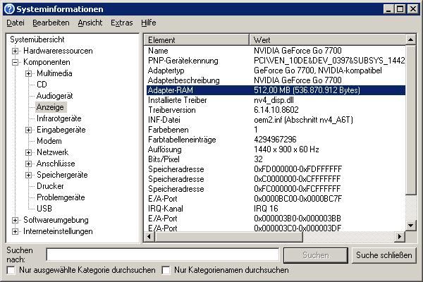The image size is (423, 282).
Task: Open the Hilfe menu
Action: [x=148, y=23]
